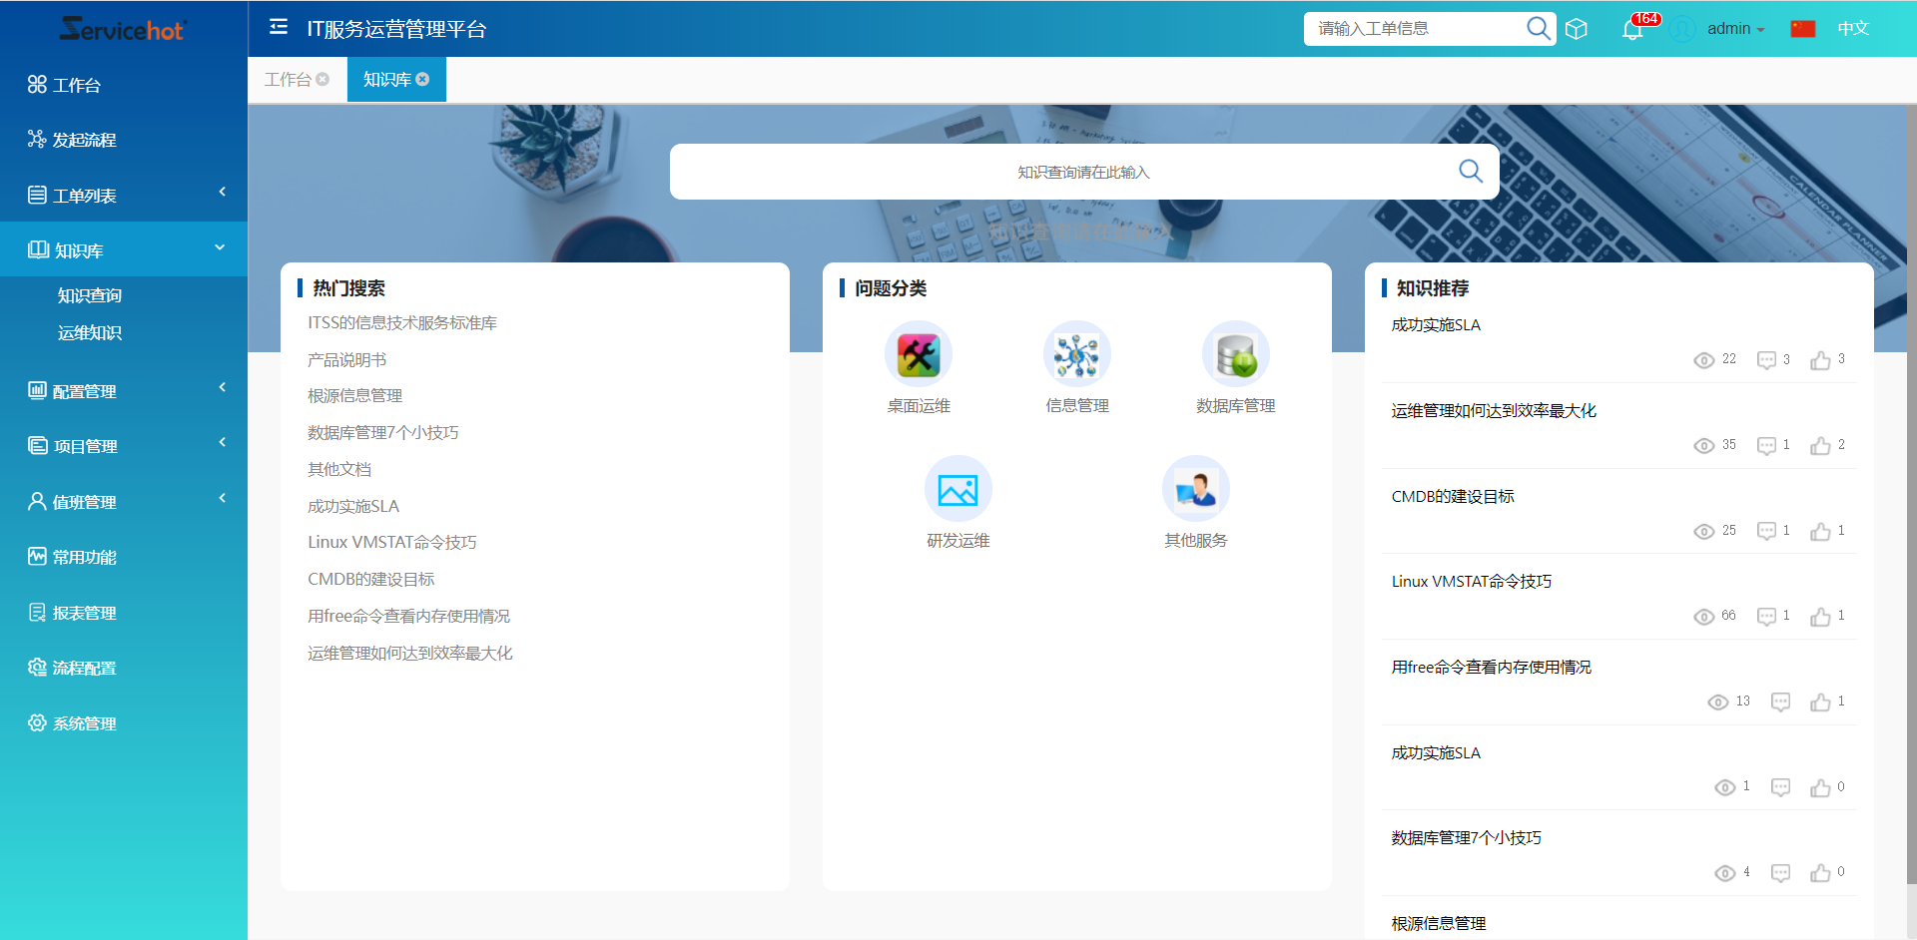Expand the 配置管理 sidebar menu
The height and width of the screenshot is (940, 1917).
tap(124, 391)
